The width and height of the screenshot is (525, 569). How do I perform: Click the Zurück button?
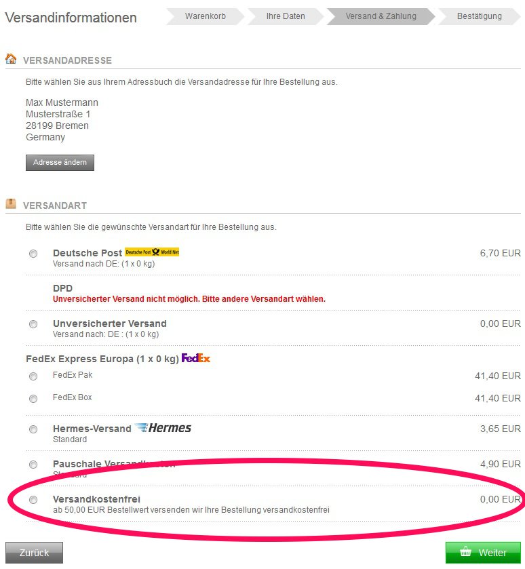[34, 553]
